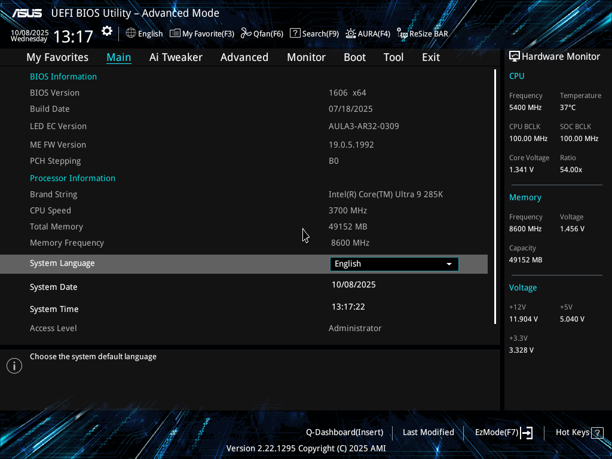This screenshot has height=459, width=612.
Task: Open My Favorite (F3) list icon
Action: 175,33
